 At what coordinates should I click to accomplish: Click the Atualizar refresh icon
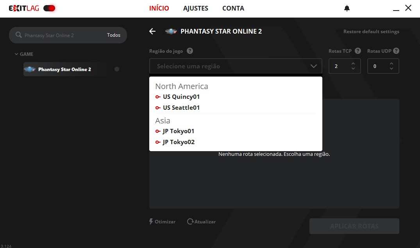[x=190, y=221]
